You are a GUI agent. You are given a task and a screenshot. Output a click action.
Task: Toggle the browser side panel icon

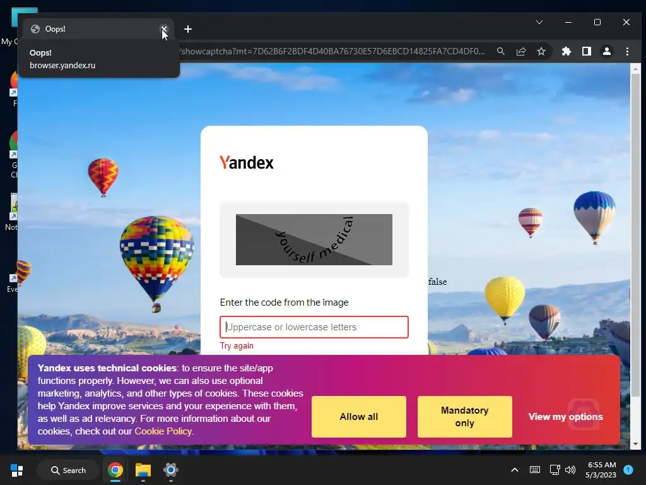pos(586,51)
